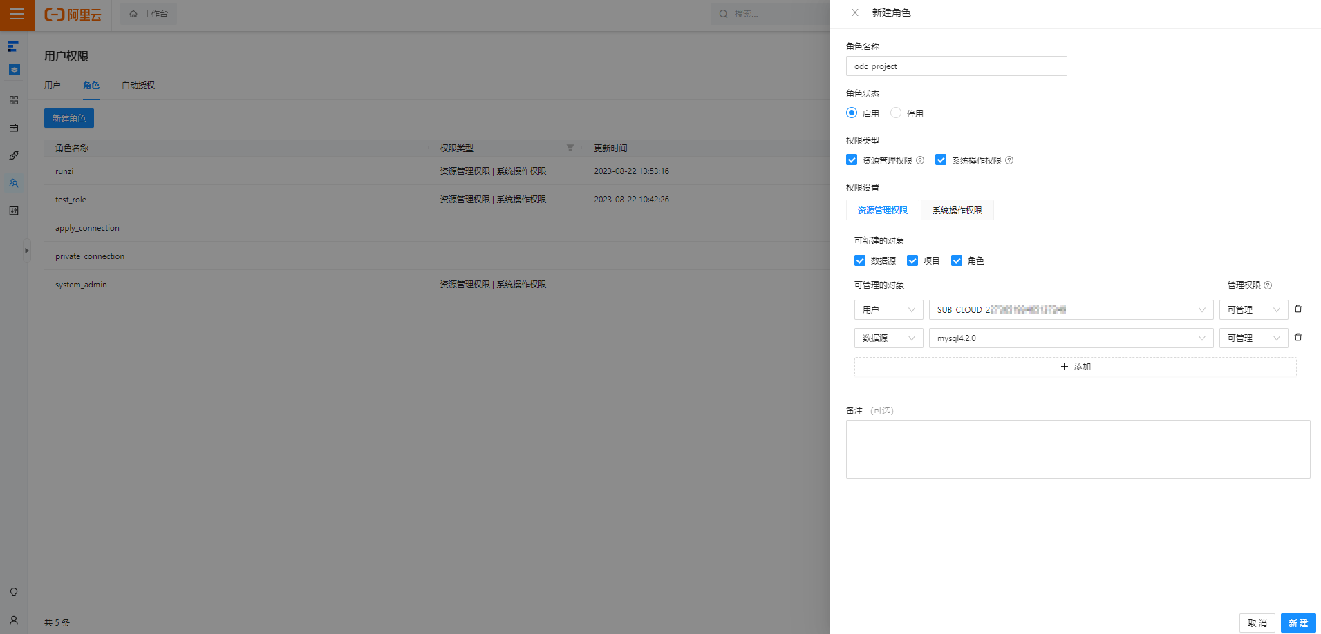Click the cancel button
This screenshot has width=1321, height=634.
pos(1257,623)
